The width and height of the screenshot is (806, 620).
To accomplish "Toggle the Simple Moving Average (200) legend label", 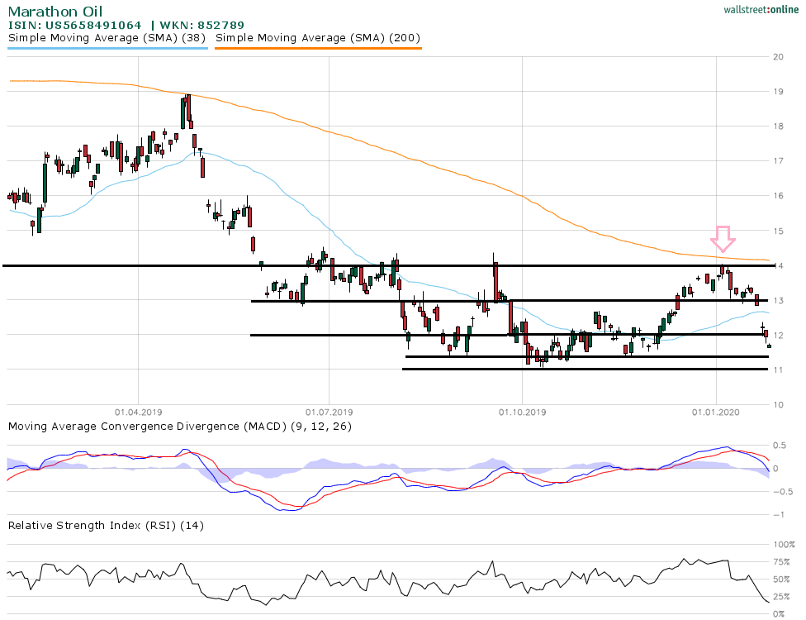I will (x=318, y=38).
